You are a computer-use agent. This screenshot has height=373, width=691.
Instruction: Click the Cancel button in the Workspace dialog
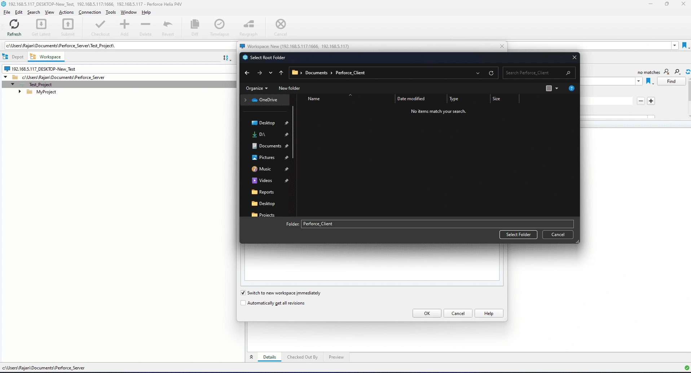[x=458, y=314]
